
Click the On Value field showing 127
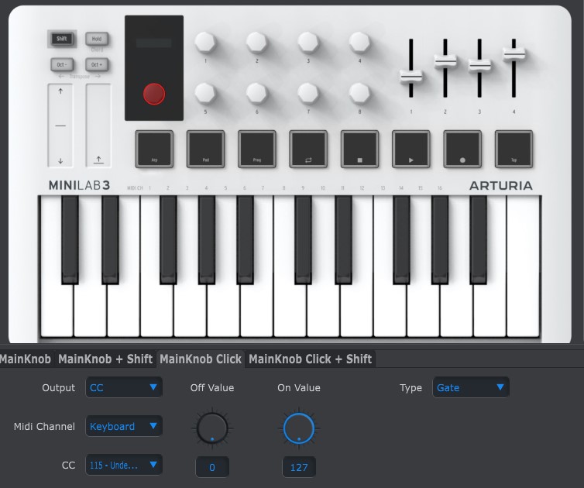(x=299, y=467)
